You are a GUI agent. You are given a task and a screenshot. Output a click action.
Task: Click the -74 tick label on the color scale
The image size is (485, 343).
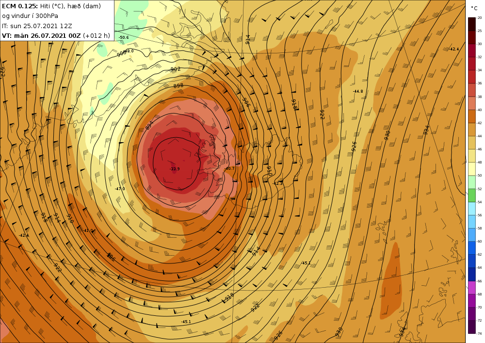coord(480,334)
